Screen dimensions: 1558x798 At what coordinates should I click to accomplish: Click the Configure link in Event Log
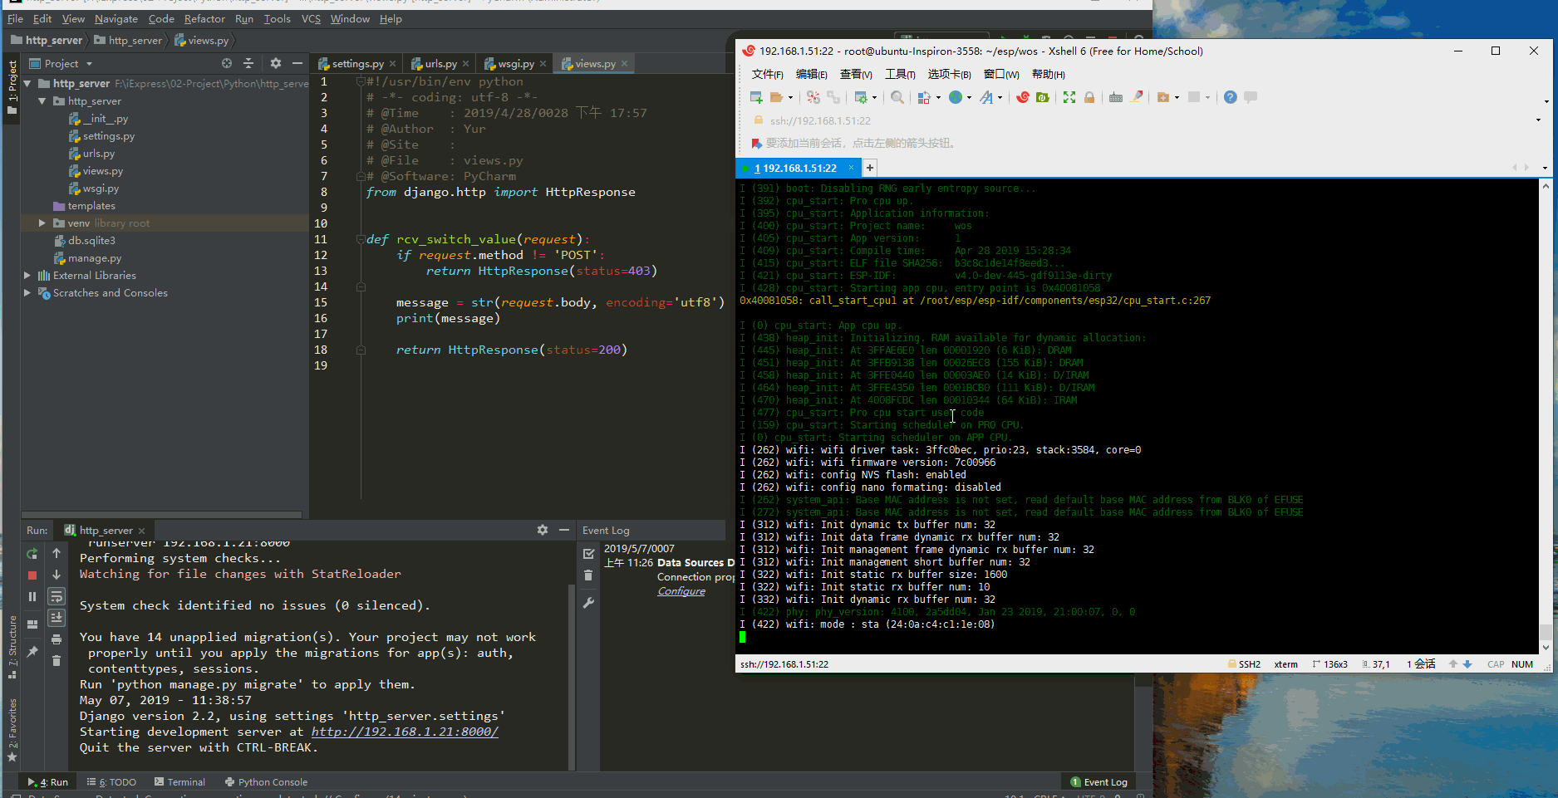[x=681, y=591]
